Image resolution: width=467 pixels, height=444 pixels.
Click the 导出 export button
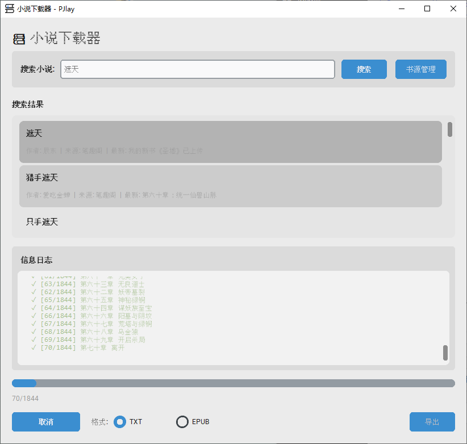[432, 422]
